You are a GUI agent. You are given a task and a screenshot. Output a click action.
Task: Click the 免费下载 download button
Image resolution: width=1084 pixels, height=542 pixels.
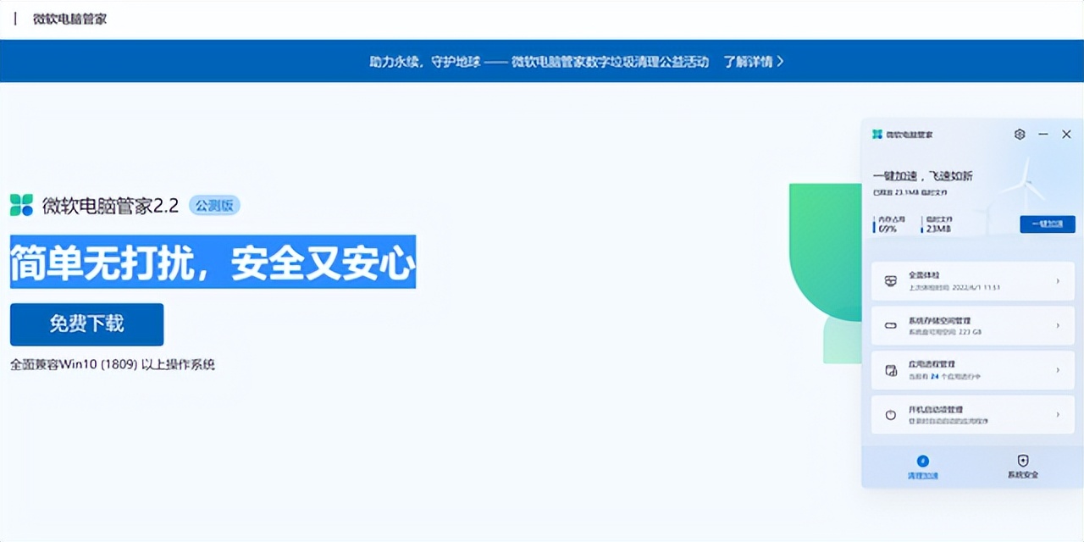pos(86,324)
